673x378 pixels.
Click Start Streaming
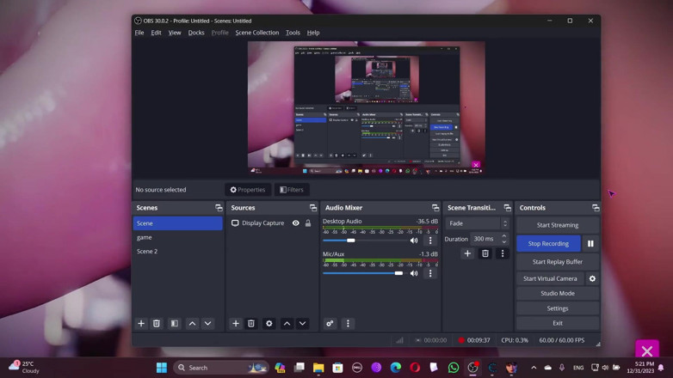pyautogui.click(x=558, y=225)
